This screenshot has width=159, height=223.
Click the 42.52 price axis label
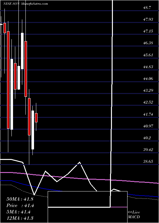pyautogui.click(x=148, y=102)
